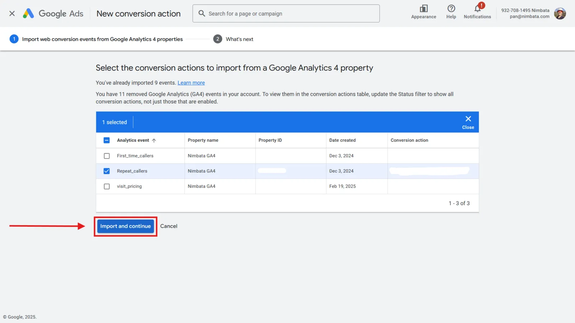Image resolution: width=575 pixels, height=323 pixels.
Task: Go to step 2 What's next
Action: coord(233,39)
